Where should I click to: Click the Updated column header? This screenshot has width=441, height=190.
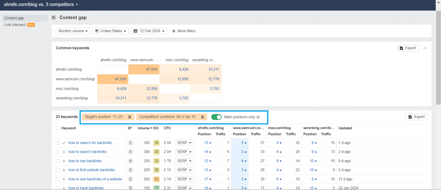point(345,128)
